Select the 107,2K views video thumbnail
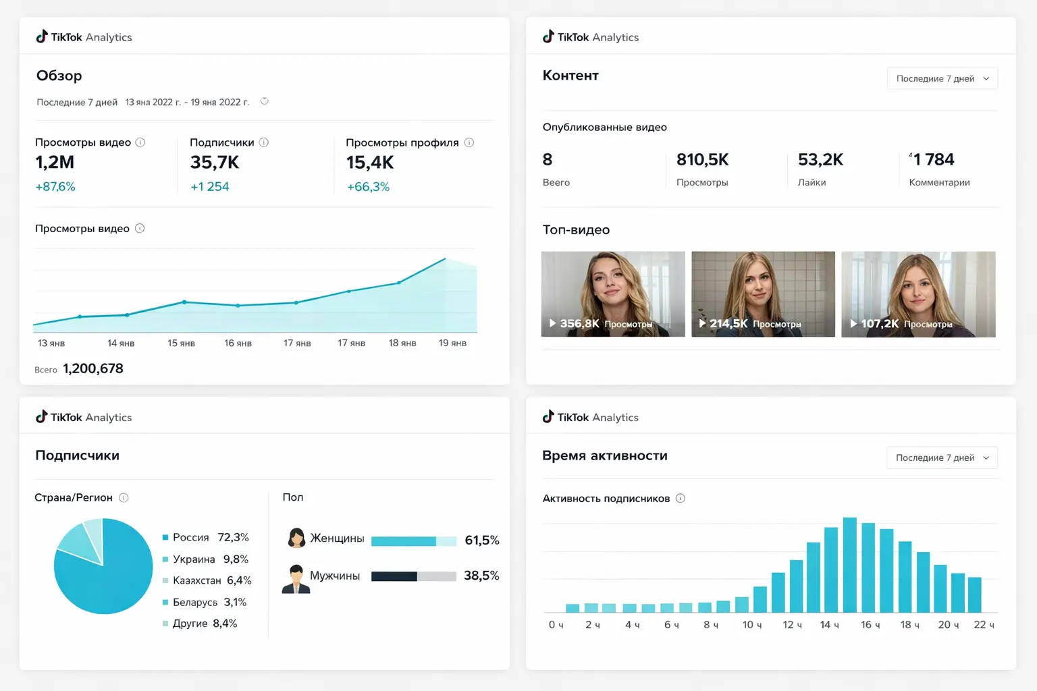Image resolution: width=1037 pixels, height=691 pixels. (918, 294)
